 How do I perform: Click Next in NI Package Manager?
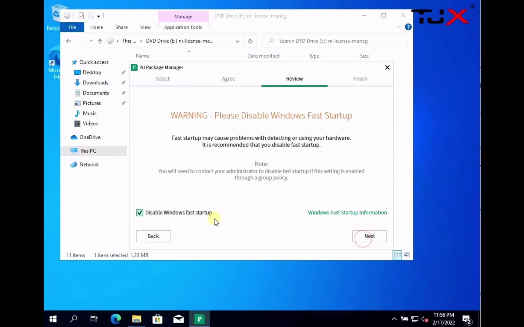click(x=369, y=236)
